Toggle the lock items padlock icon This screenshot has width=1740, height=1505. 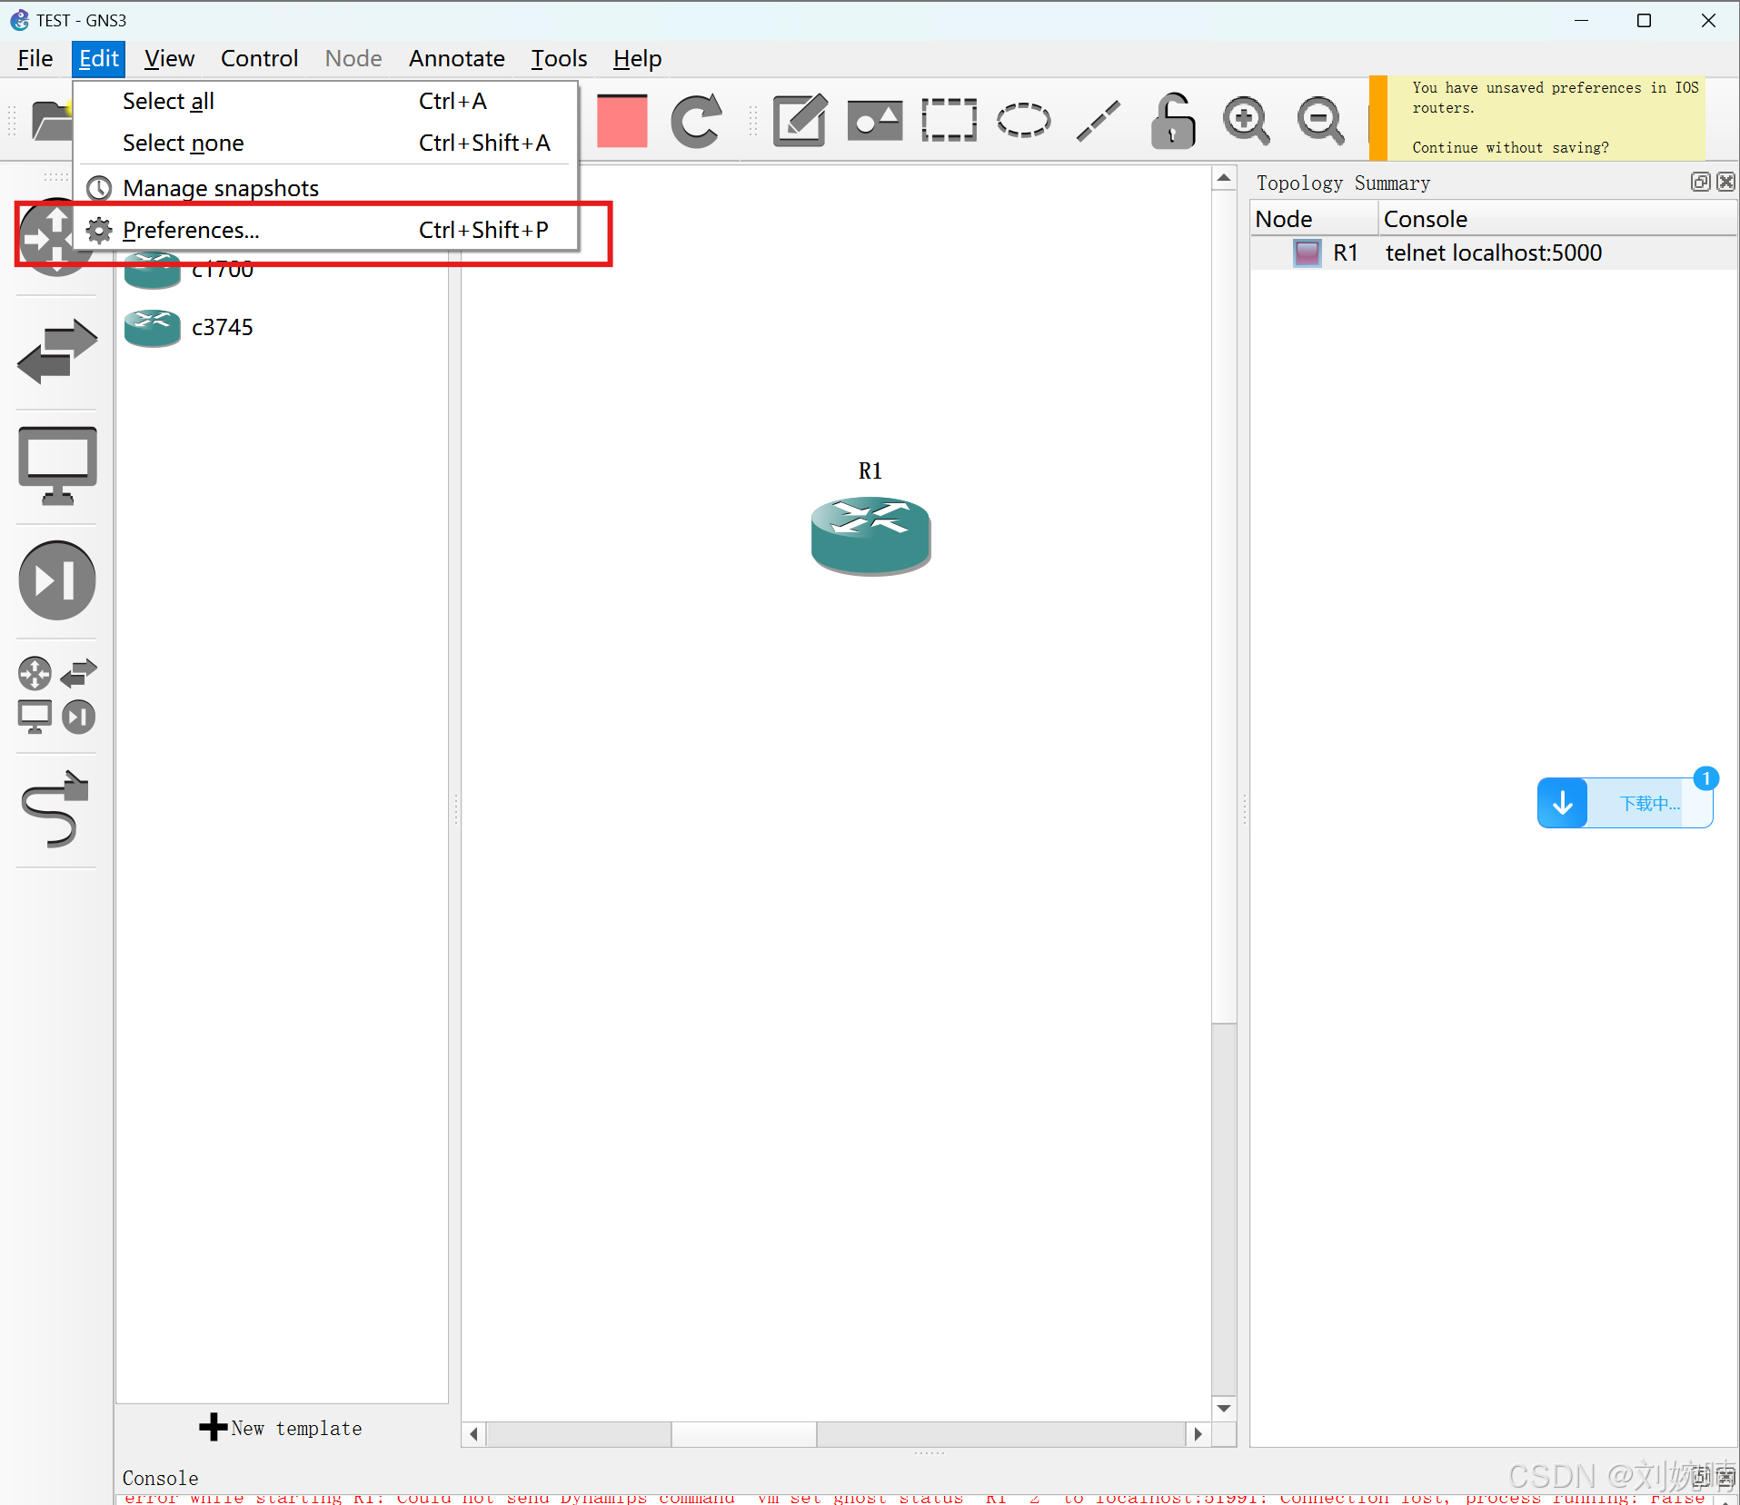click(1172, 120)
